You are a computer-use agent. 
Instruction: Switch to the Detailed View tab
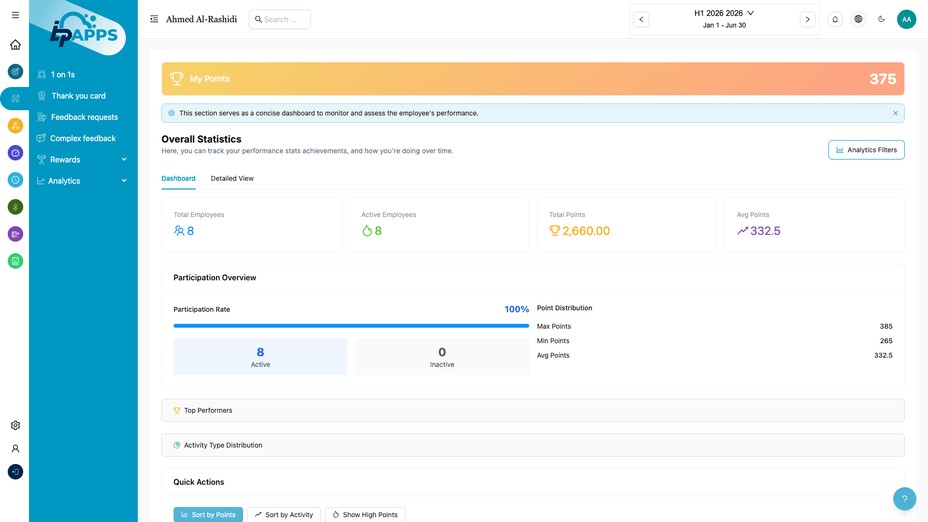232,178
